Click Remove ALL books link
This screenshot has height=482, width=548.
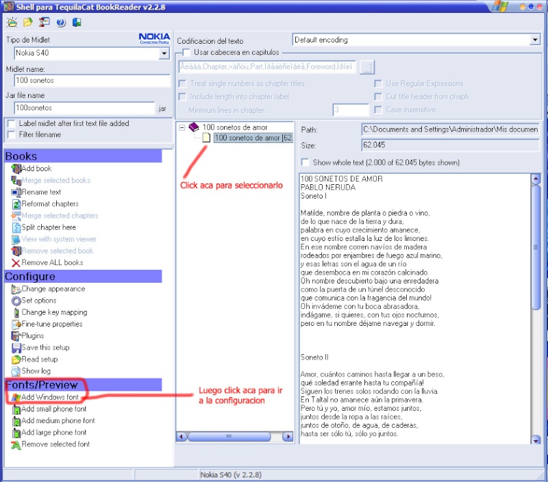(x=53, y=263)
